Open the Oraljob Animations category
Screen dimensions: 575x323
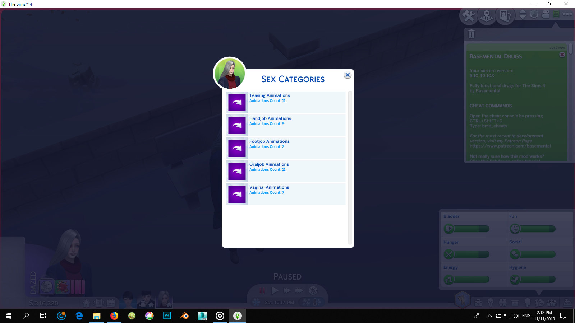[286, 171]
